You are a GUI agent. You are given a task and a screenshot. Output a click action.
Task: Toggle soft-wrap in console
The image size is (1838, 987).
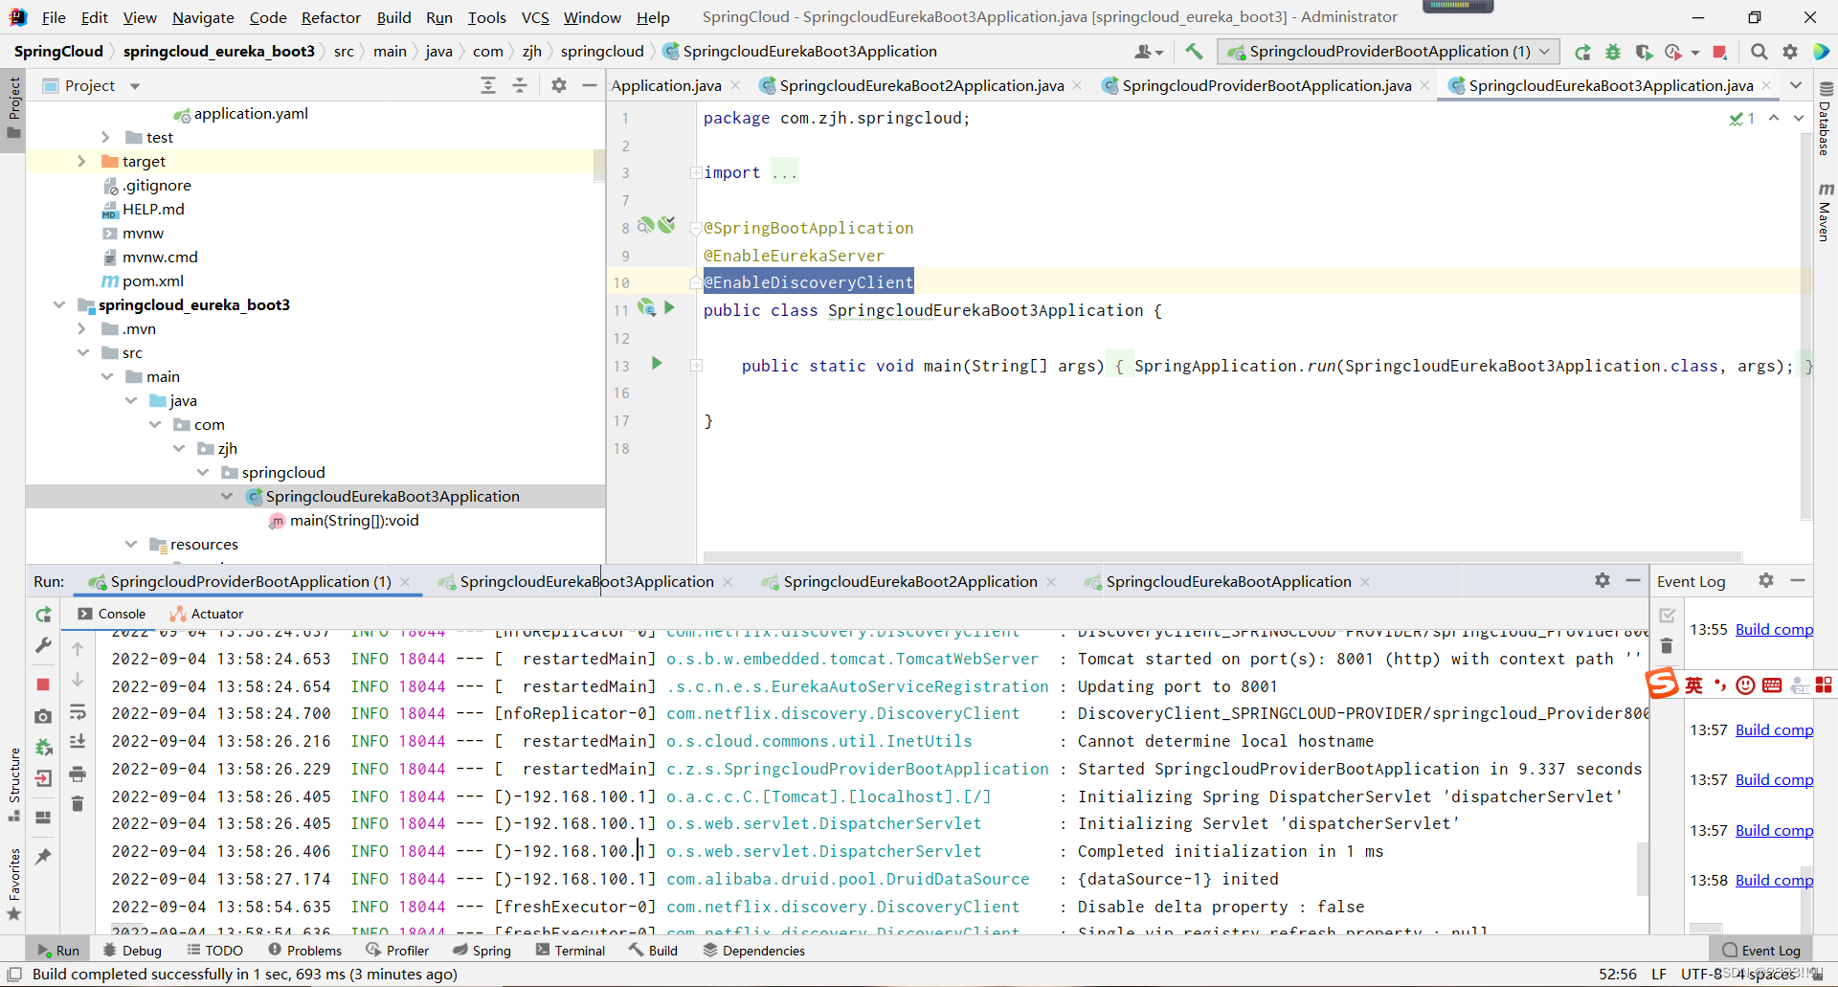coord(78,712)
